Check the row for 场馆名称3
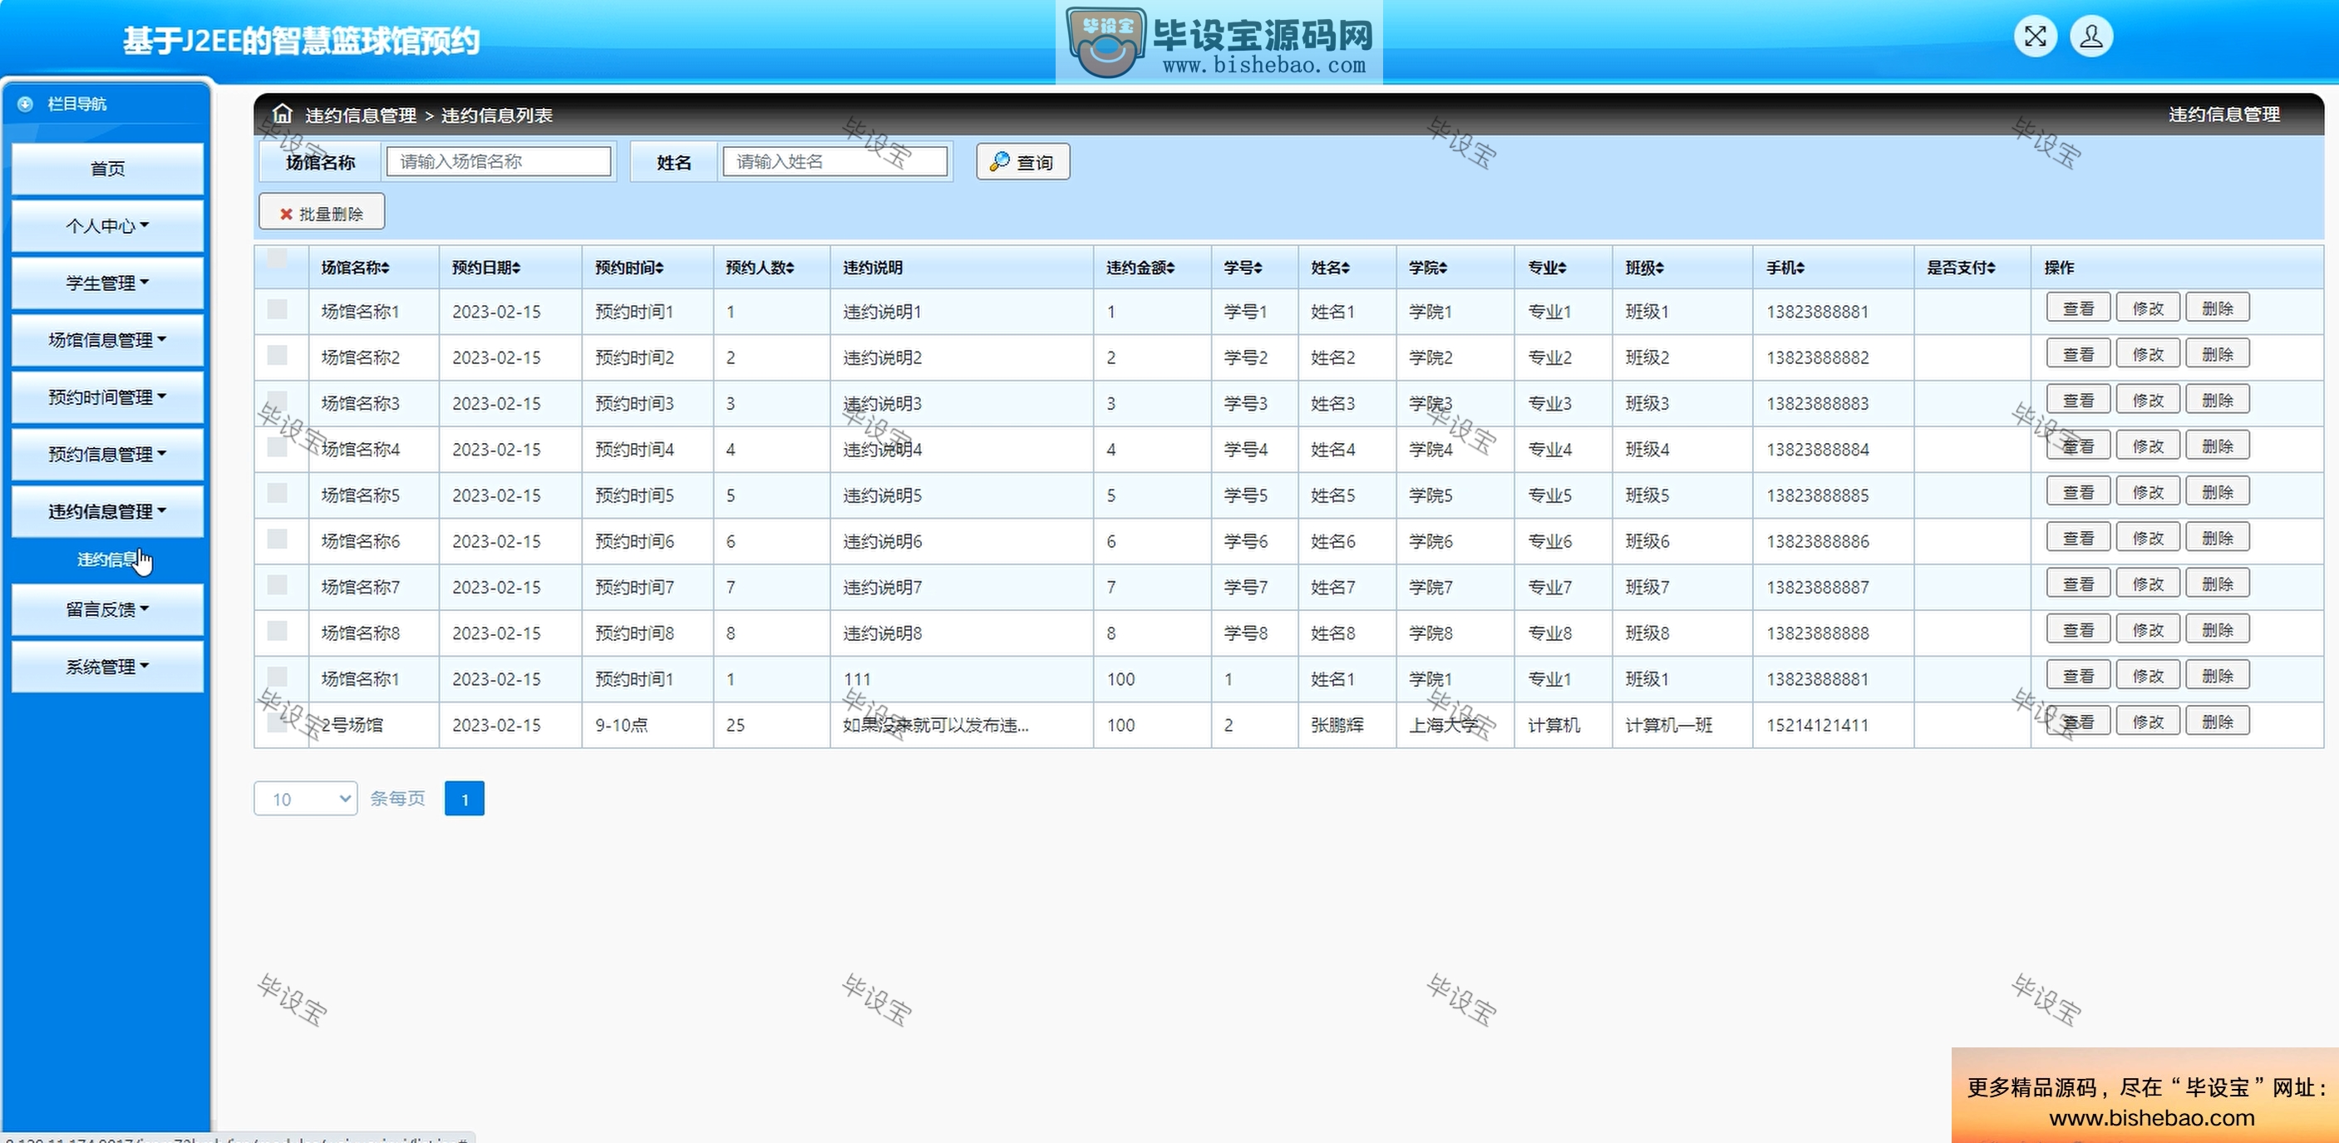2339x1143 pixels. click(x=277, y=402)
